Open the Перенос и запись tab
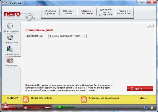The width and height of the screenshot is (158, 112). click(x=69, y=12)
